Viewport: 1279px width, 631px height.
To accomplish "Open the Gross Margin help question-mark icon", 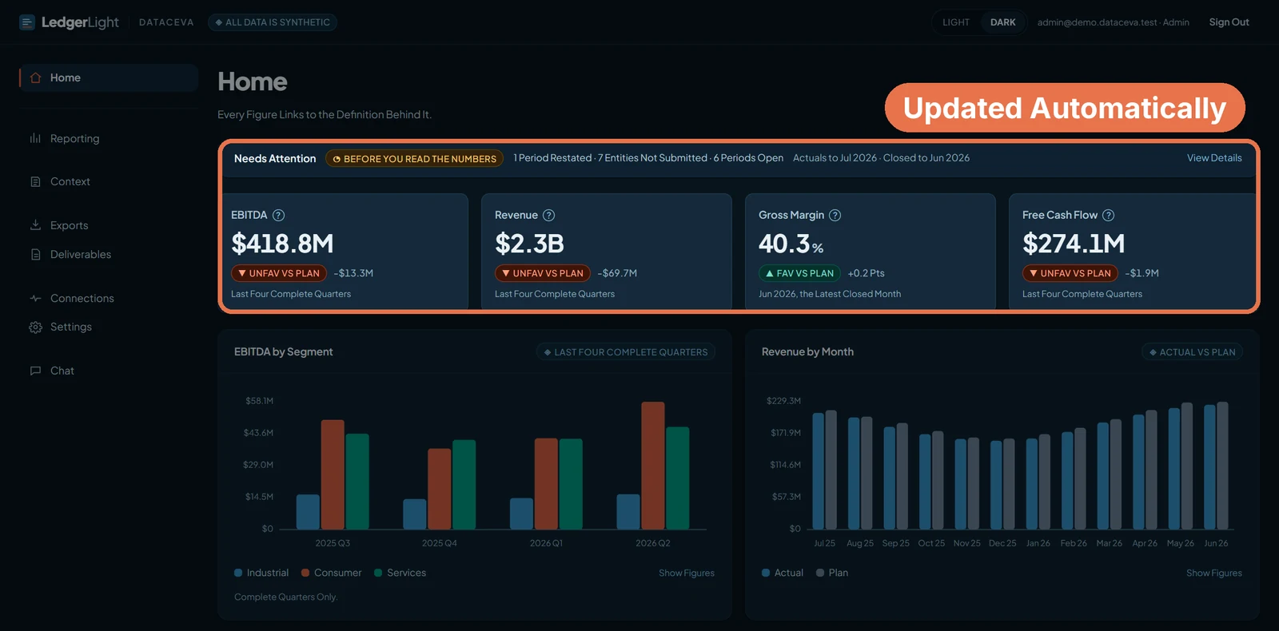I will tap(835, 215).
